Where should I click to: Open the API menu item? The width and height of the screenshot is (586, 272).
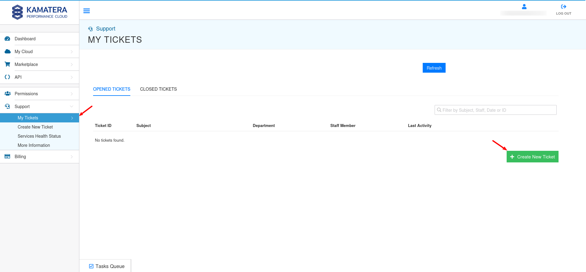coord(40,77)
